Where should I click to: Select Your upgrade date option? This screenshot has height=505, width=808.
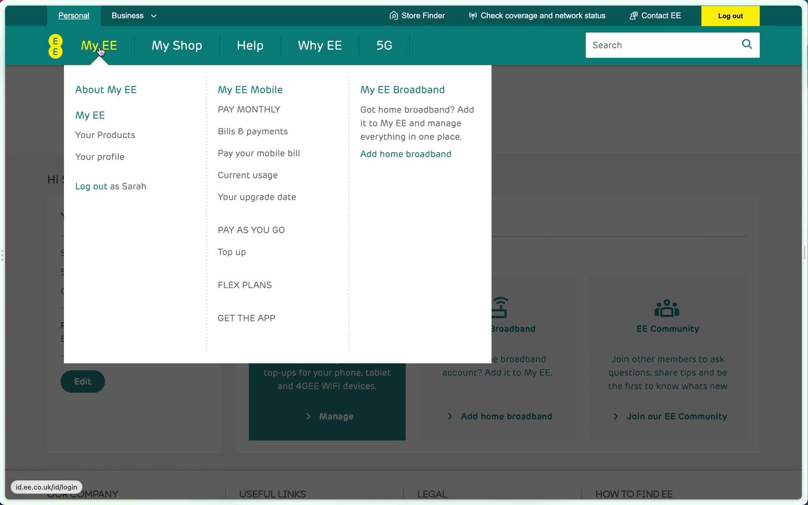257,197
